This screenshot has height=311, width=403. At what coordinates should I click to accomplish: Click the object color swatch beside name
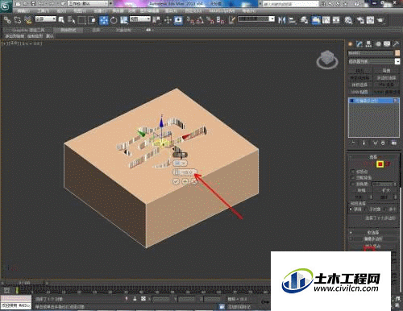pyautogui.click(x=397, y=53)
